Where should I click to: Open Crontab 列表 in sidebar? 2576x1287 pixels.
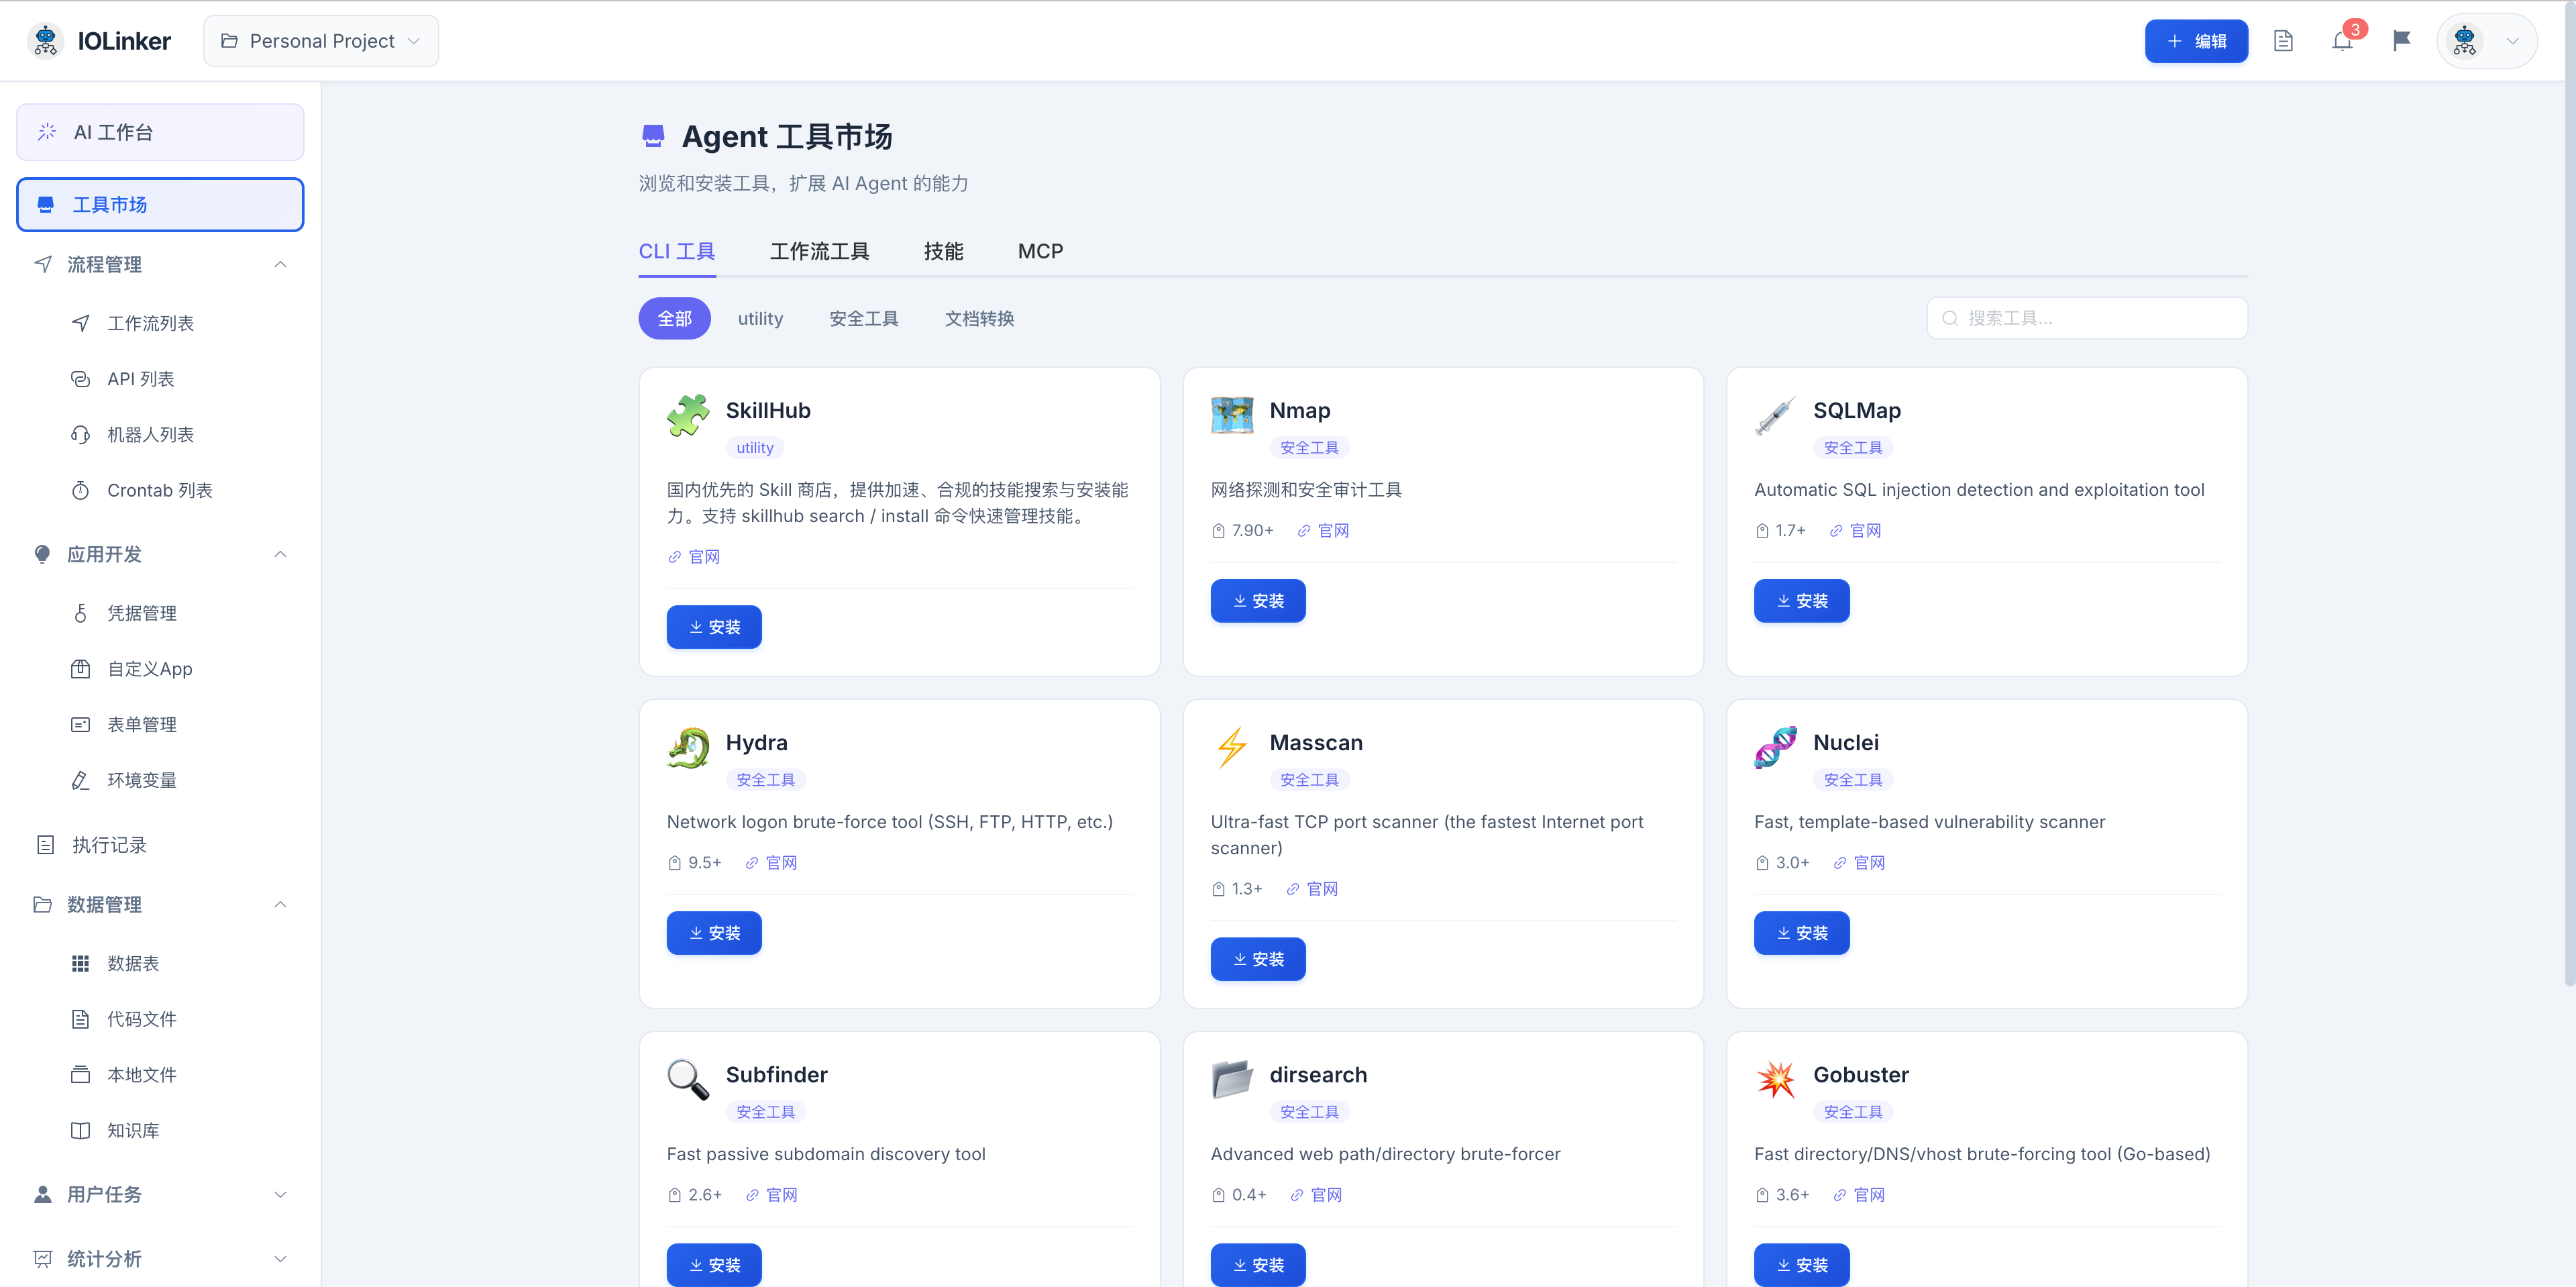[160, 490]
